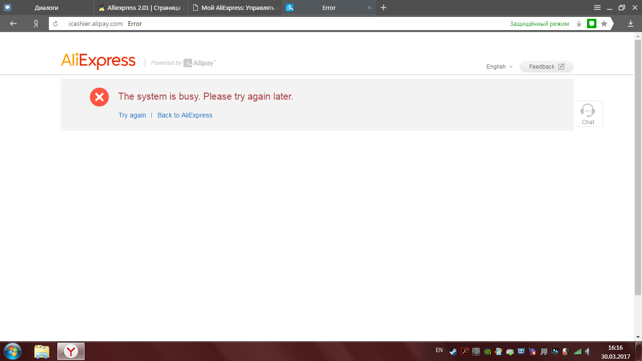The width and height of the screenshot is (642, 361).
Task: Click the padlock icon in the address bar
Action: [x=579, y=24]
